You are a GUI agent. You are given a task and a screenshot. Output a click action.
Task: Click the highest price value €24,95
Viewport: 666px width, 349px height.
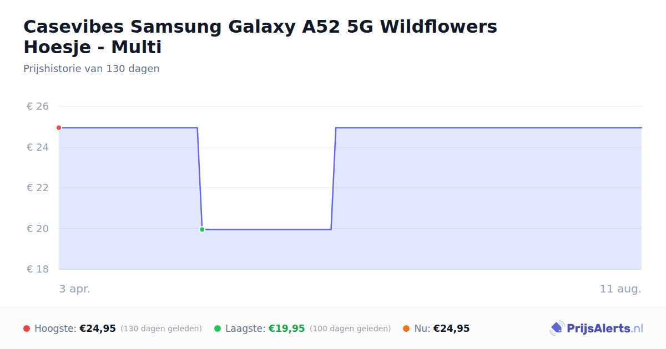[98, 329]
